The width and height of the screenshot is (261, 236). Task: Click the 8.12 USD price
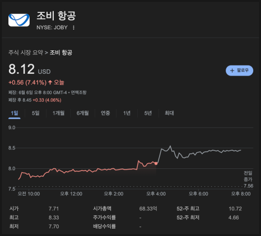(30, 69)
